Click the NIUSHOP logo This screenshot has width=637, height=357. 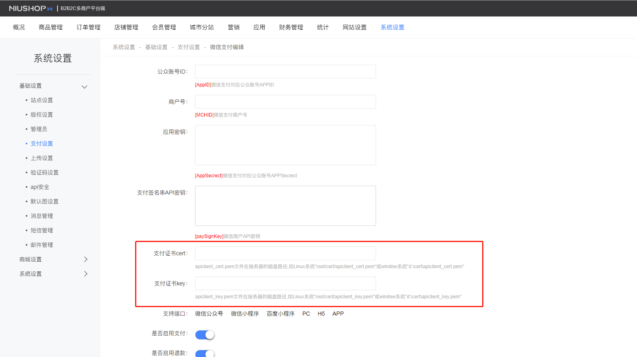tap(31, 8)
